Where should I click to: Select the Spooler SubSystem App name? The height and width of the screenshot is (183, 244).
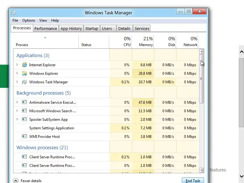(x=48, y=120)
